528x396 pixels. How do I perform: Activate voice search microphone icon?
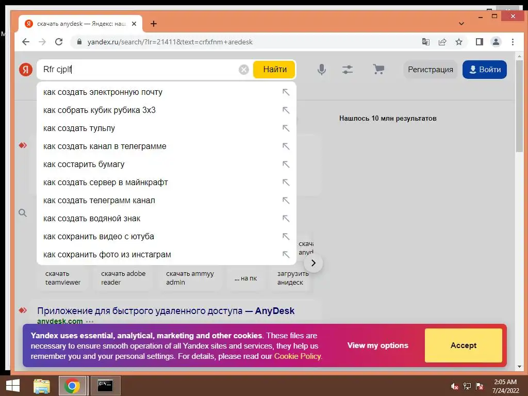(x=322, y=70)
